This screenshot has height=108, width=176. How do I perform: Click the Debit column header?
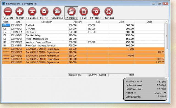pos(121,22)
